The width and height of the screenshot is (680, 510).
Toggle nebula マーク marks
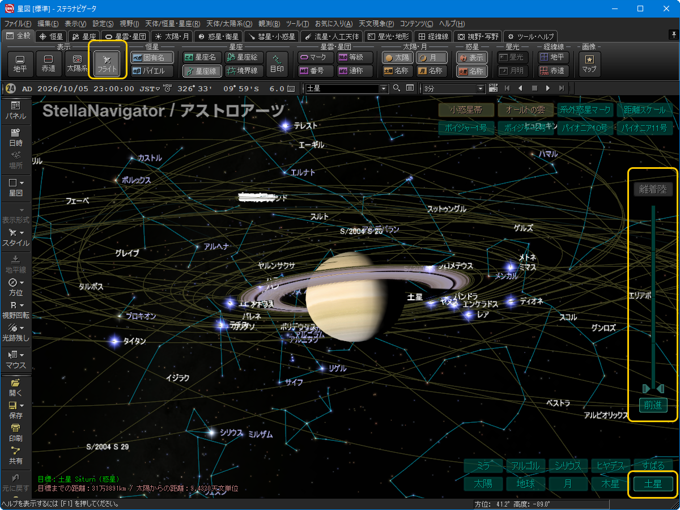click(316, 57)
